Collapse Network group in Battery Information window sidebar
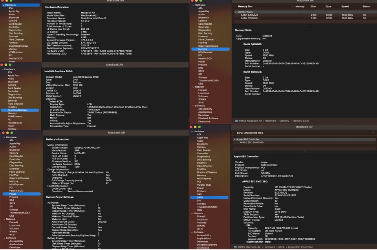The width and height of the screenshot is (377, 250). (x=4, y=219)
